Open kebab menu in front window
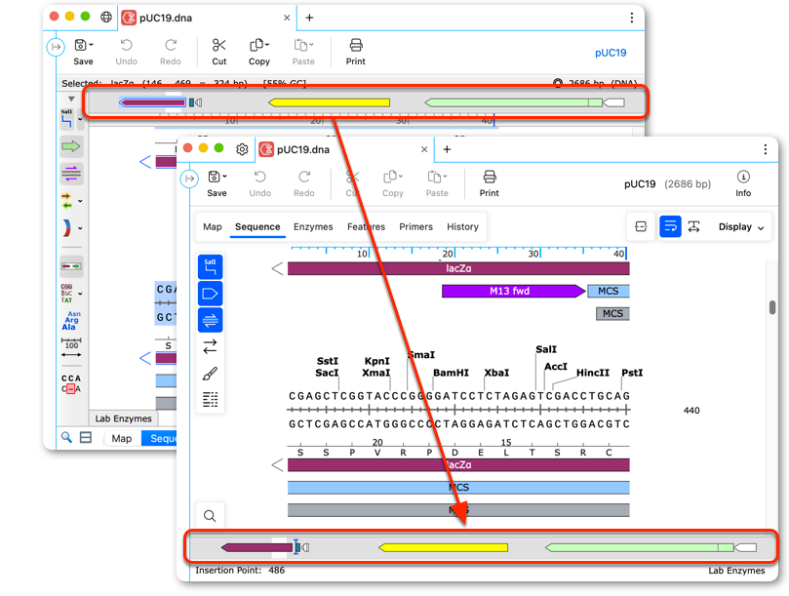Image resolution: width=789 pixels, height=596 pixels. pos(765,149)
